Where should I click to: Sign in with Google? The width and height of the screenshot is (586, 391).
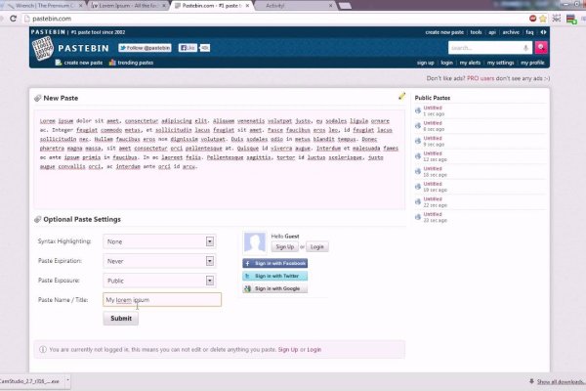pos(273,288)
